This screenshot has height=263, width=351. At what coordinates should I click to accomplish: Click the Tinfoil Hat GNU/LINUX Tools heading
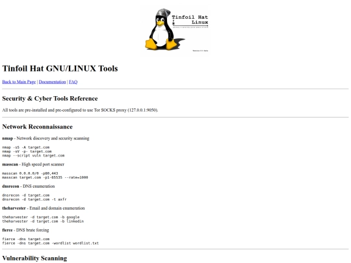pos(60,68)
